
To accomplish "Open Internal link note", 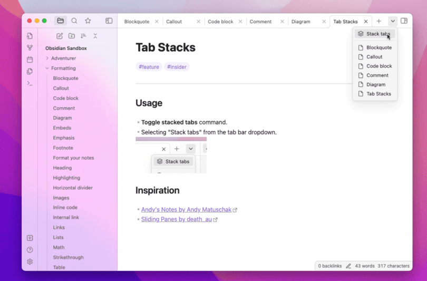I will (x=66, y=218).
